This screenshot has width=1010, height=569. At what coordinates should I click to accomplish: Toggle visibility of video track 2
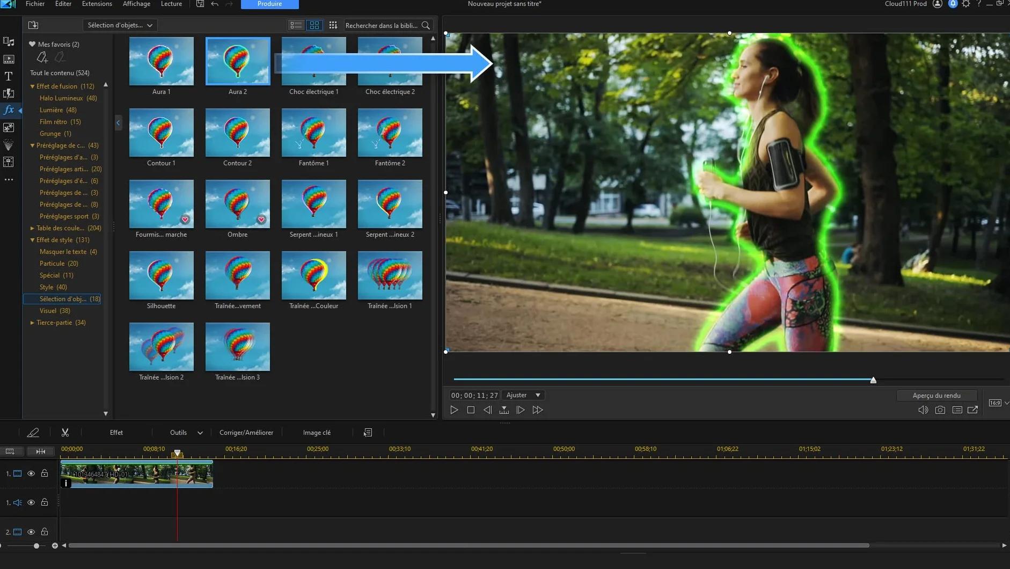click(x=31, y=532)
